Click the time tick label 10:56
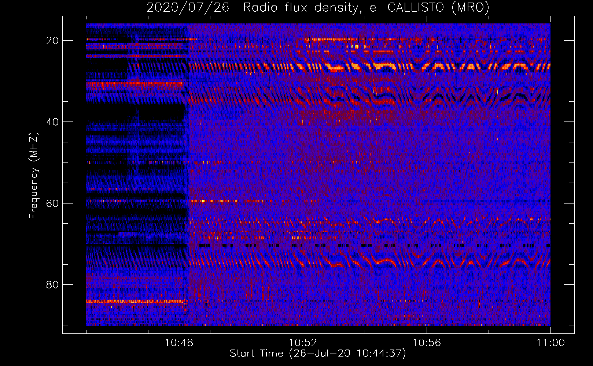 pos(427,343)
